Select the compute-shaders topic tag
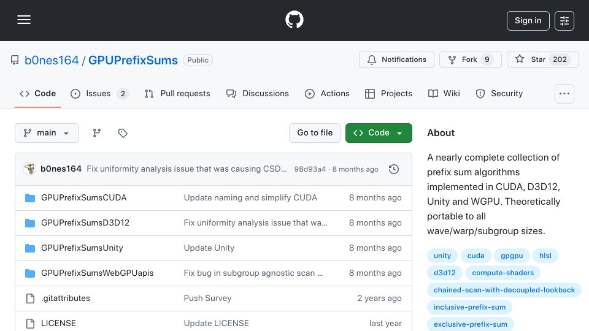Viewport: 589px width, 331px height. click(x=503, y=273)
